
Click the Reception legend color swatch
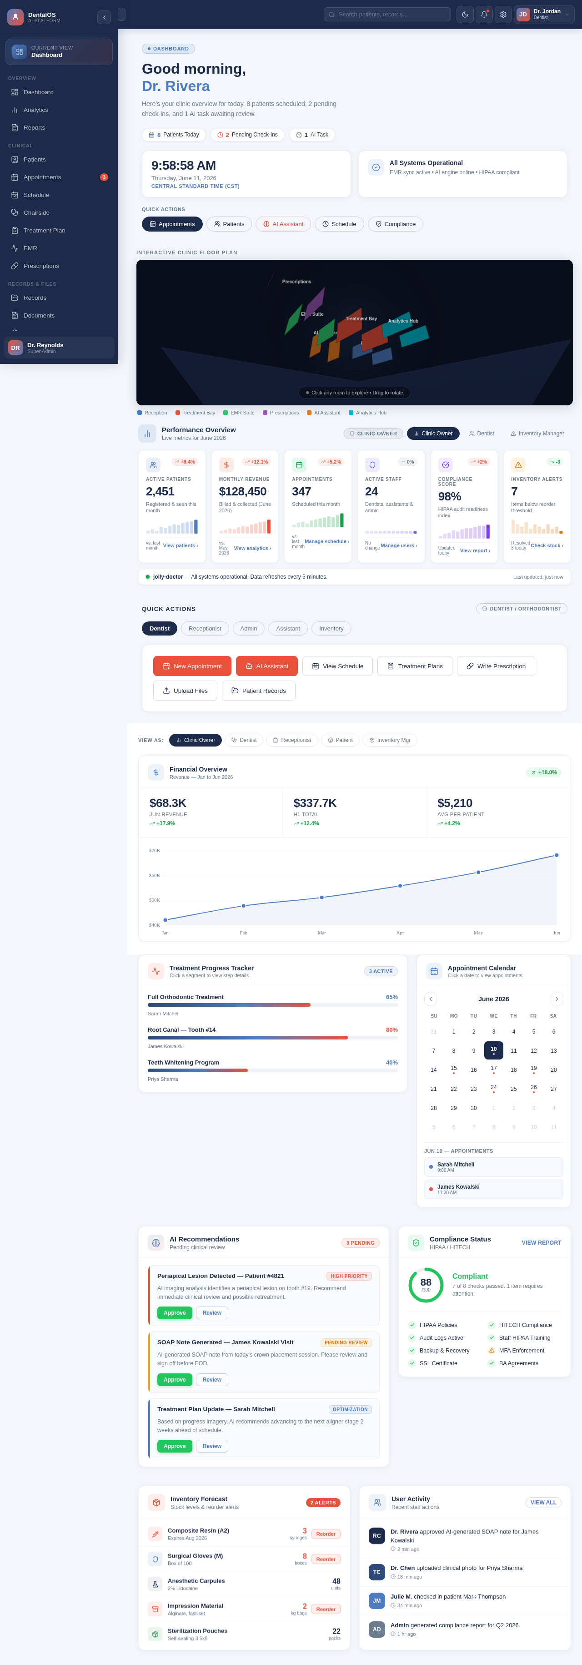(x=140, y=412)
